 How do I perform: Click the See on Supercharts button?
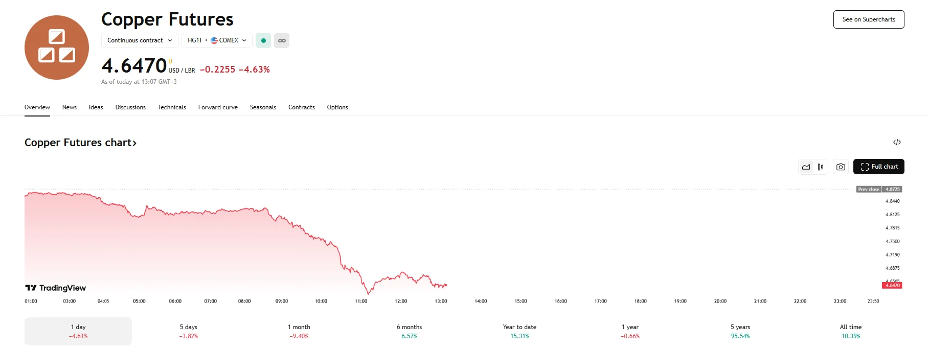pos(868,19)
